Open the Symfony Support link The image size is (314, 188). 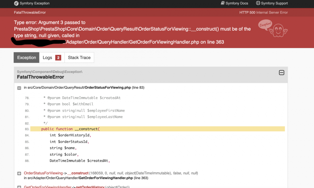[274, 3]
